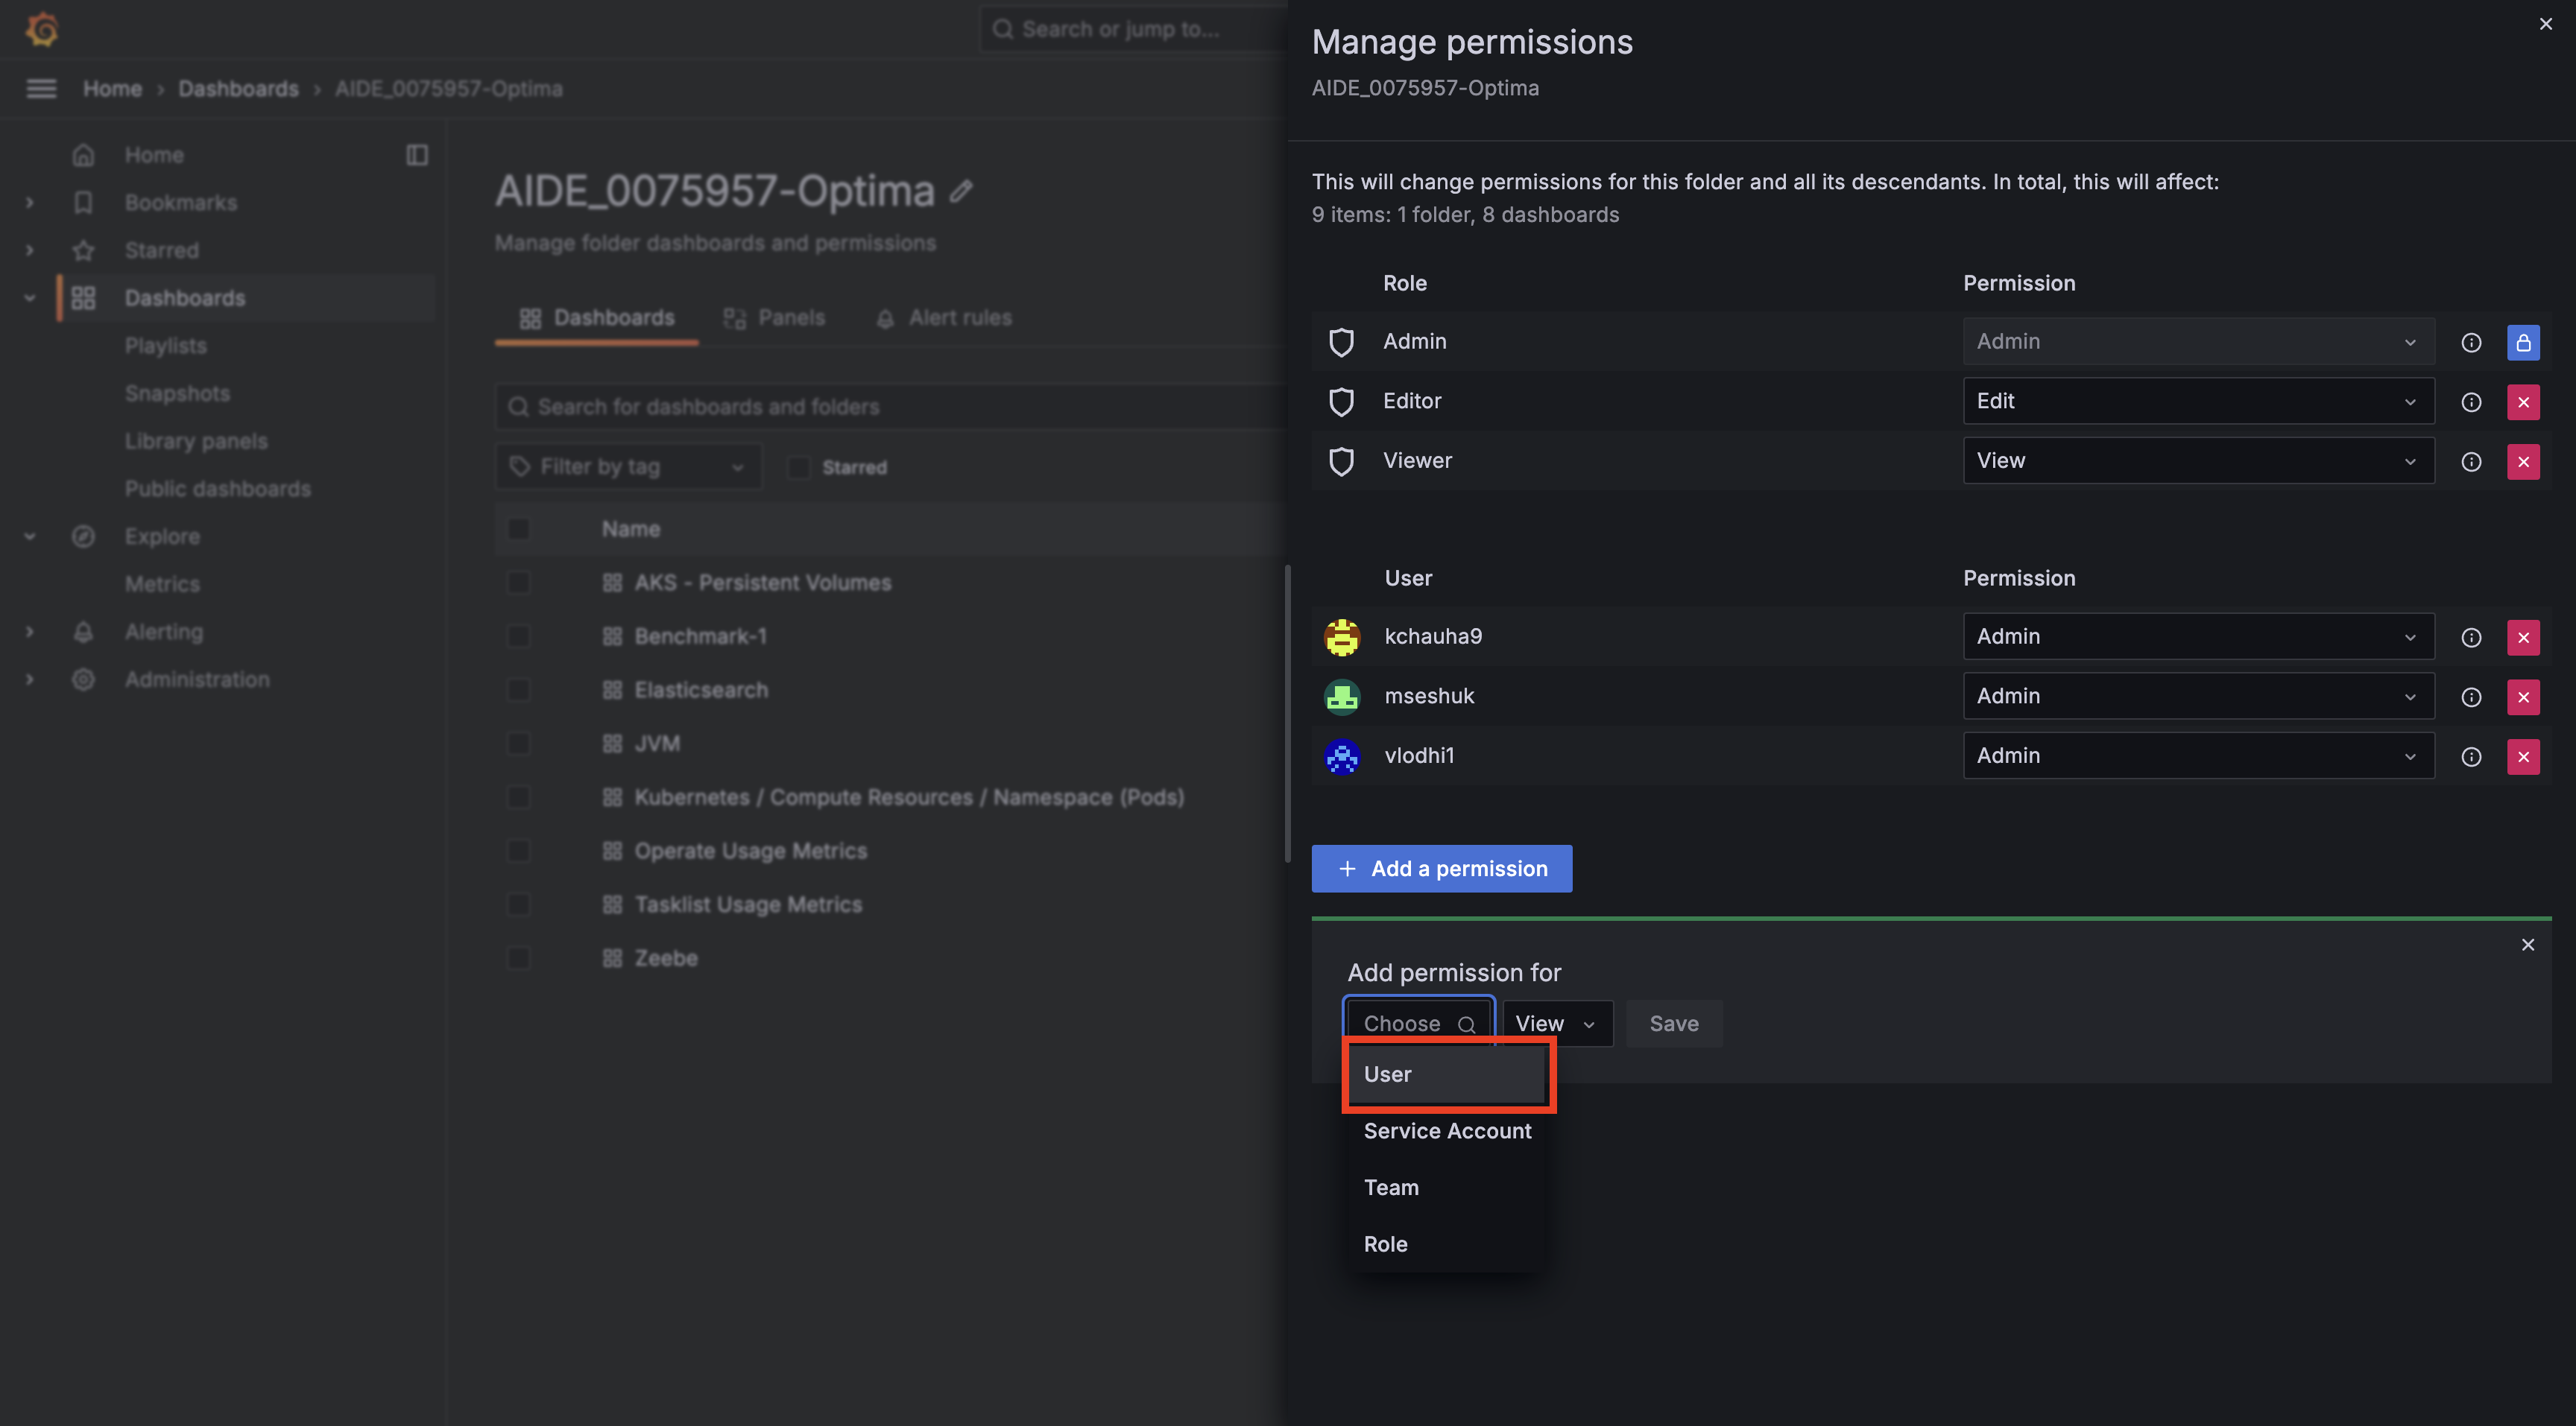Open kchauha9's Admin permission dropdown
The image size is (2576, 1426).
pos(2198,636)
